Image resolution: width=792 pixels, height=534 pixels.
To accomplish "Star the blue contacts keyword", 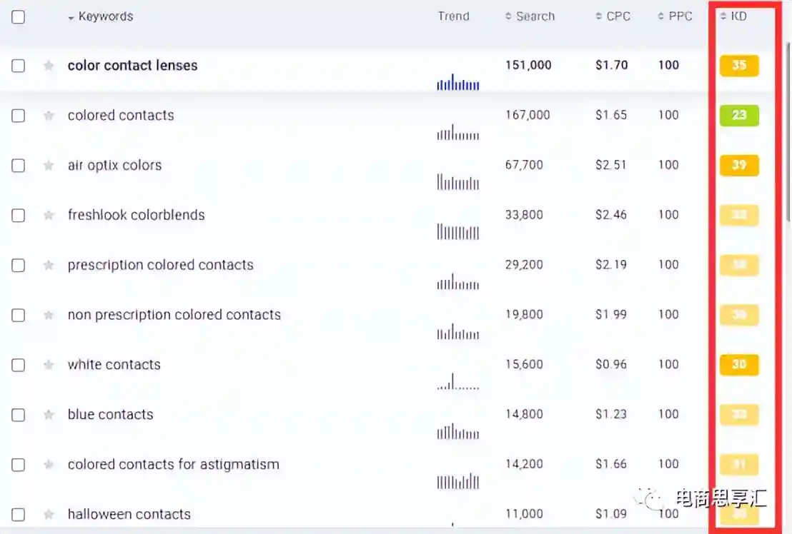I will [x=49, y=415].
